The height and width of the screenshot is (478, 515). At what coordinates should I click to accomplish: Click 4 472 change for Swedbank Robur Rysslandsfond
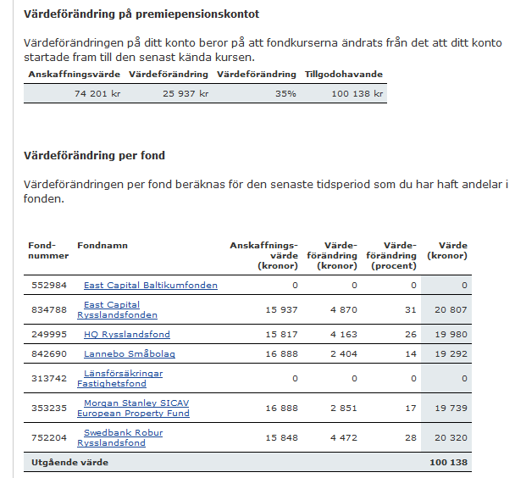[344, 437]
